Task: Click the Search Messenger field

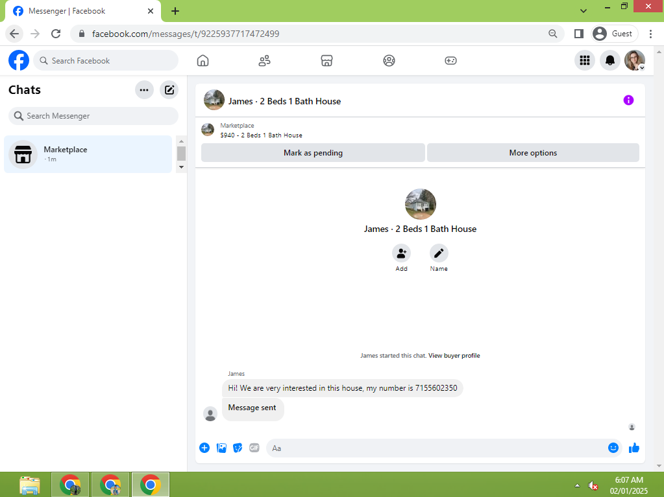Action: tap(93, 116)
